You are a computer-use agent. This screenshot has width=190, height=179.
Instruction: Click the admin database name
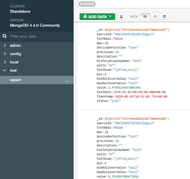pos(15,46)
